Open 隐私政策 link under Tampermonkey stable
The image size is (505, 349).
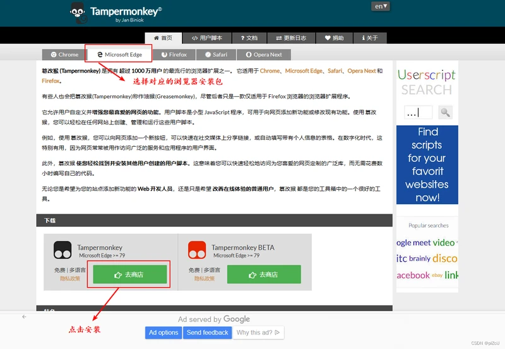[70, 278]
